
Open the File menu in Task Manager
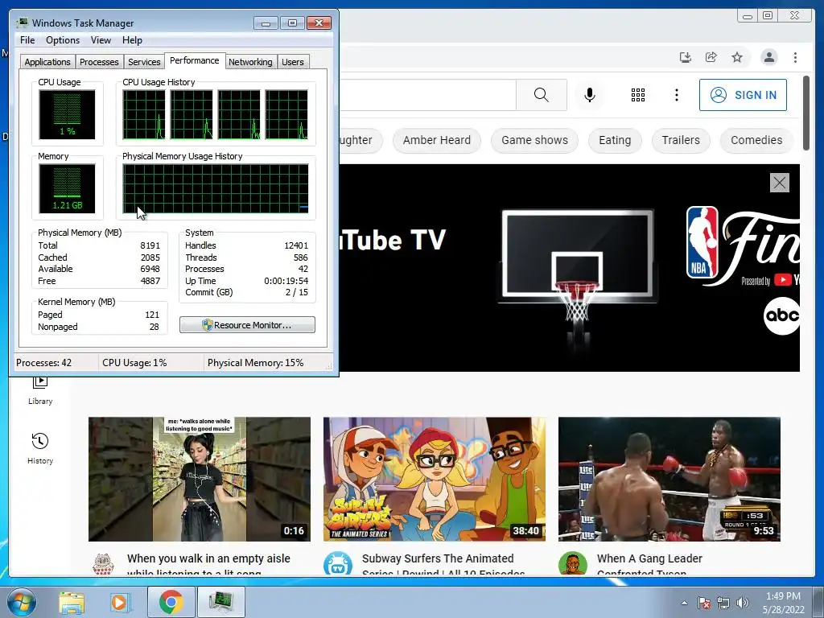click(27, 40)
